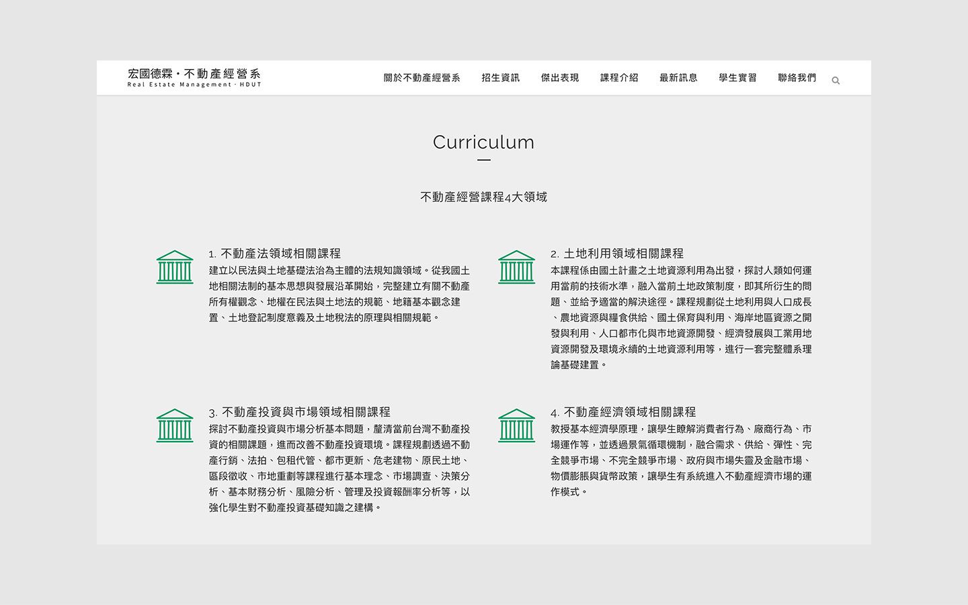Click heading 2. 土地利用領域相關課程
Viewport: 968px width, 605px height.
coord(616,253)
